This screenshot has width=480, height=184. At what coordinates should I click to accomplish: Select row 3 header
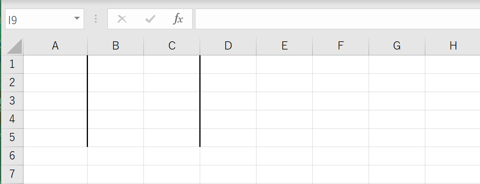[x=12, y=101]
